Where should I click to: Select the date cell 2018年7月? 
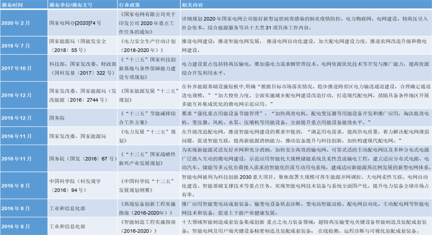pyautogui.click(x=24, y=46)
